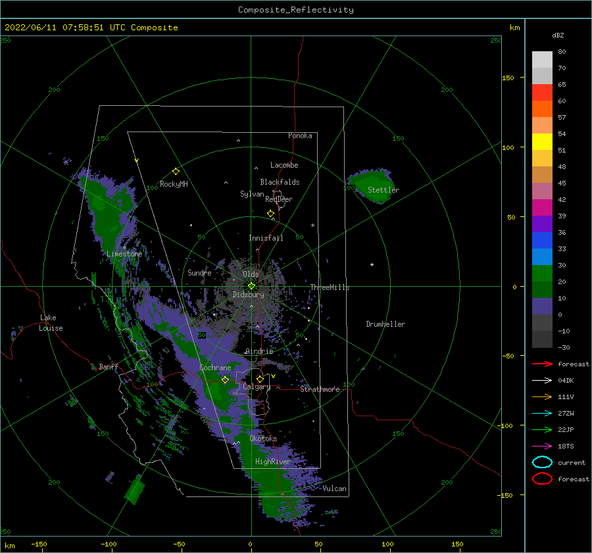Click the Airdrie city label
This screenshot has height=553, width=592.
click(x=259, y=351)
